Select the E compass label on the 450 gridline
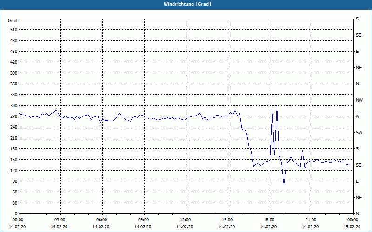This screenshot has width=372, height=232. pos(357,52)
